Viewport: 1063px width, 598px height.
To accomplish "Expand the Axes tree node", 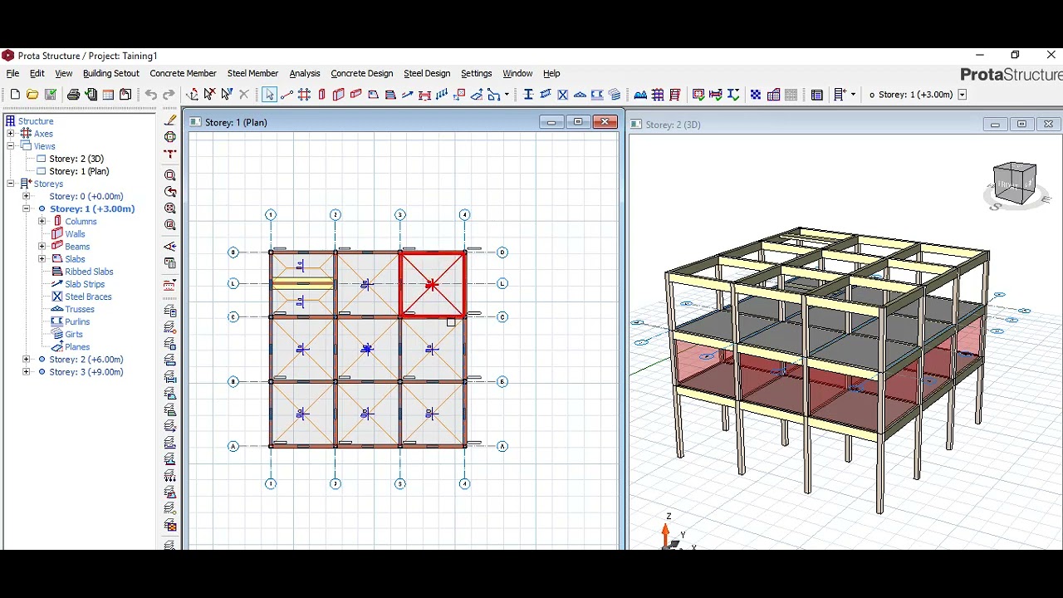I will pos(10,134).
